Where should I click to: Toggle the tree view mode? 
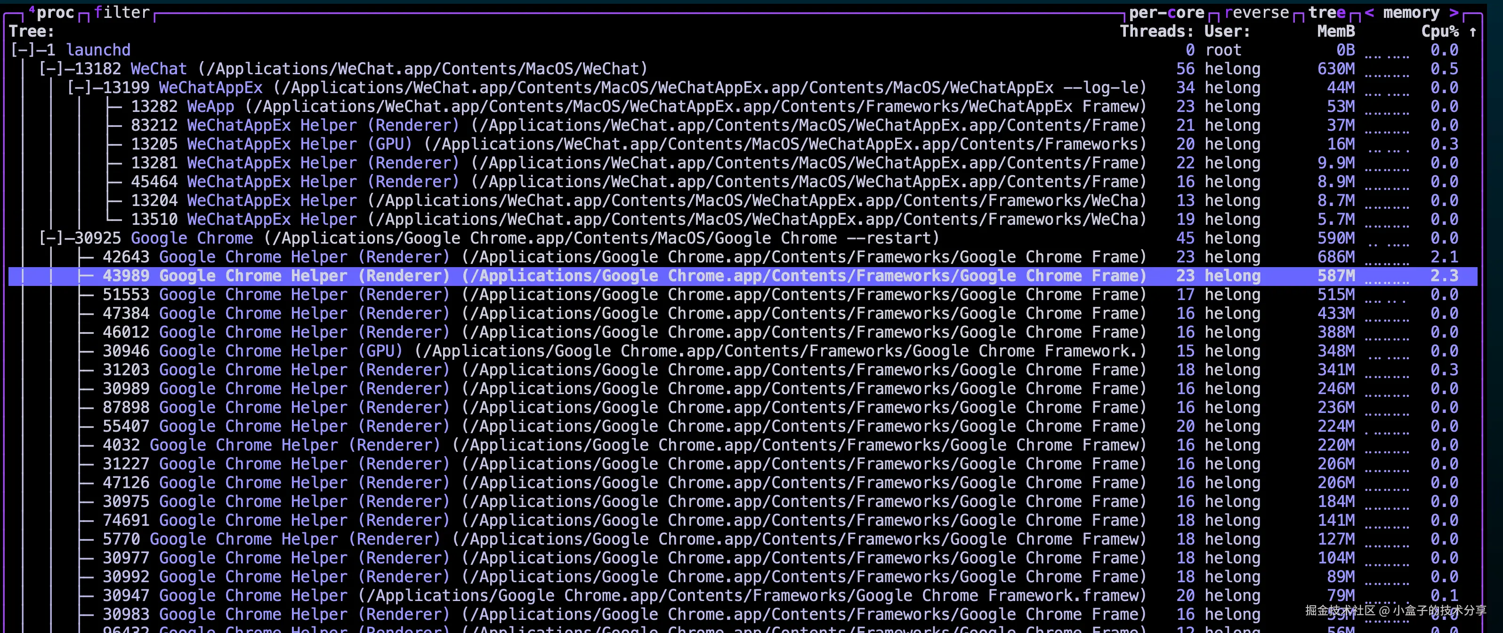[x=1326, y=13]
